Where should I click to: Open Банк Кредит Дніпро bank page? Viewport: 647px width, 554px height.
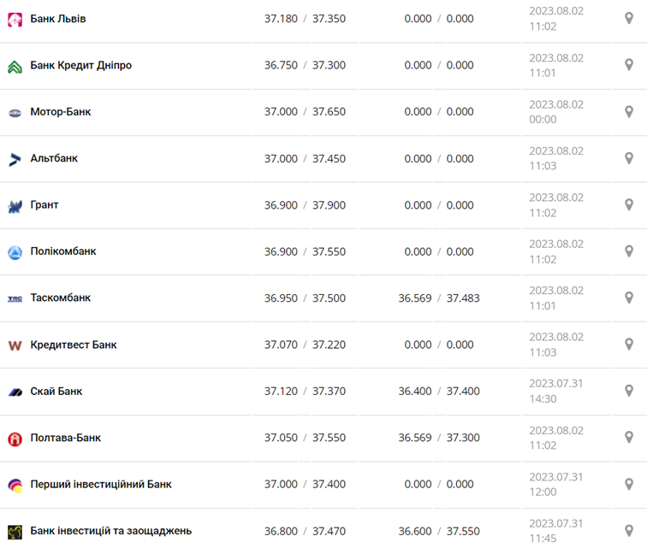coord(80,65)
